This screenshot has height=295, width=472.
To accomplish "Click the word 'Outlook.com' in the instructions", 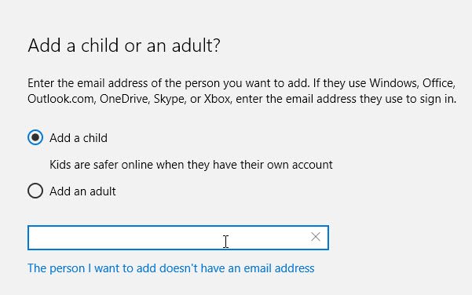I will coord(62,99).
